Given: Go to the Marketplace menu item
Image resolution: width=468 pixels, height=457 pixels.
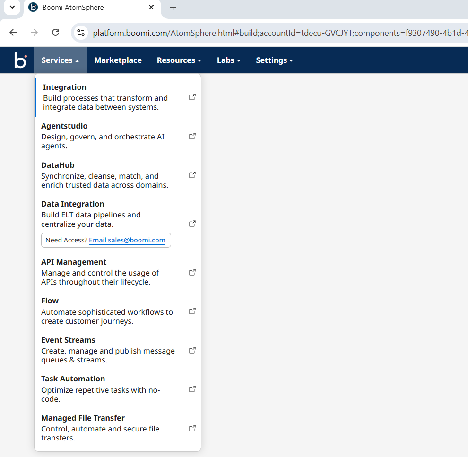Looking at the screenshot, I should [118, 60].
